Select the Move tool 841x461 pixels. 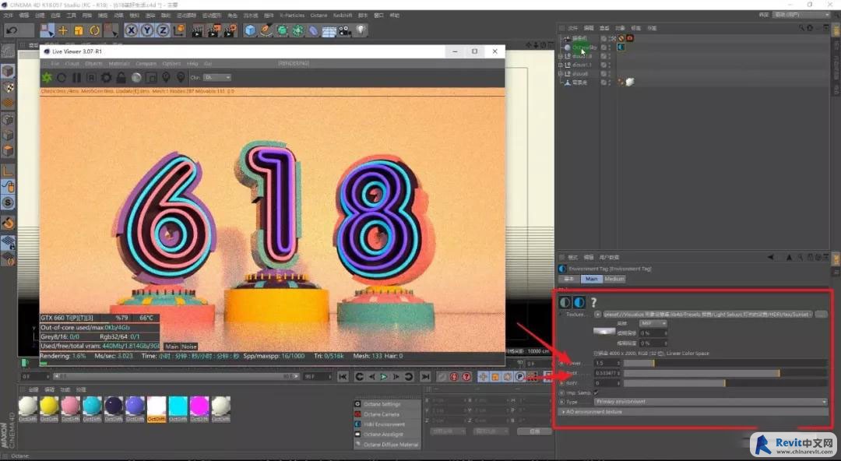(x=63, y=30)
